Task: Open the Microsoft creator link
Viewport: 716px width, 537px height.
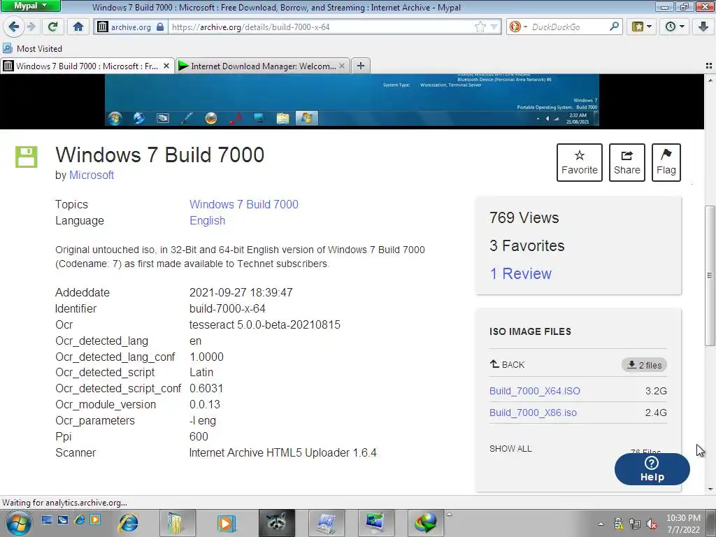Action: point(92,175)
